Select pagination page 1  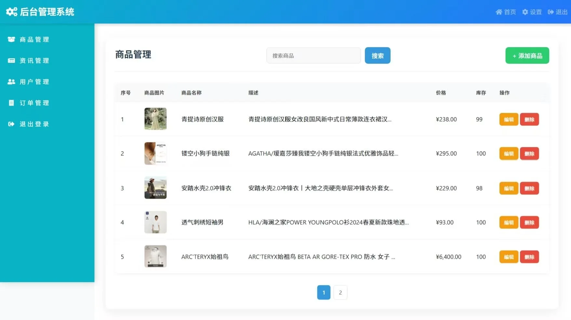tap(324, 292)
